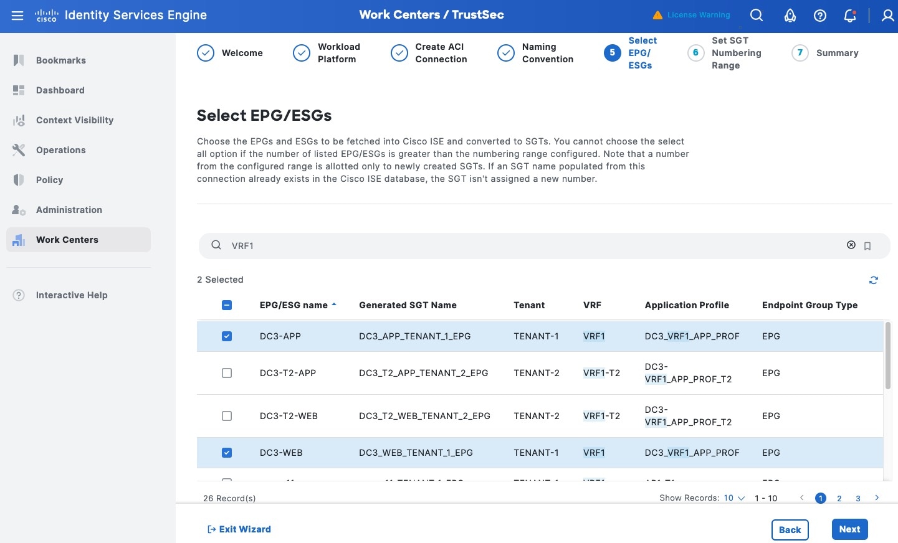Toggle the select-all header checkbox
Viewport: 898px width, 543px height.
point(227,305)
